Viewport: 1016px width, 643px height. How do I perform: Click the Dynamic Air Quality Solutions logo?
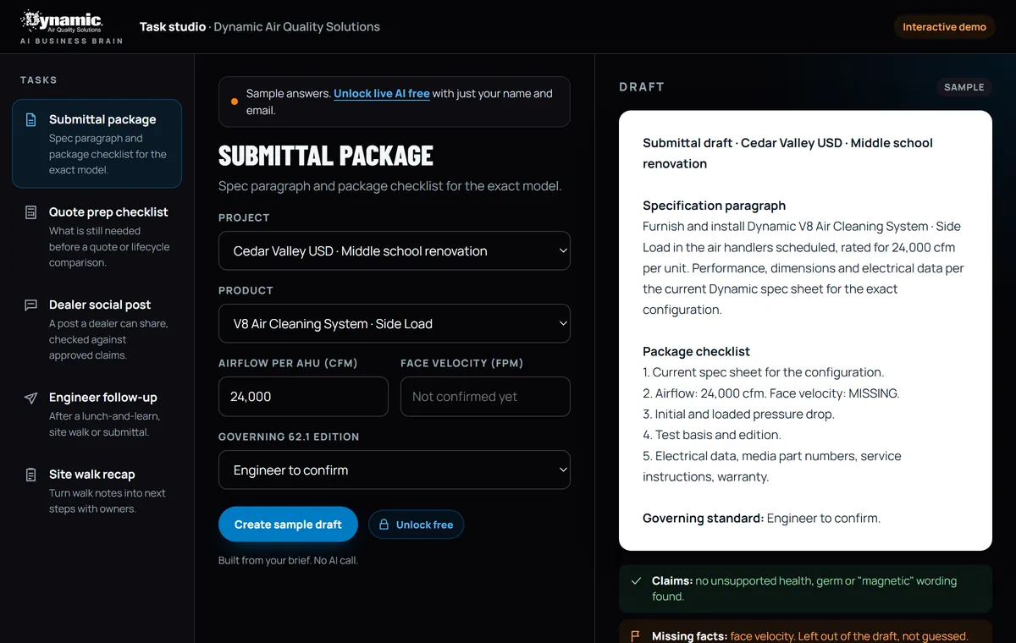[62, 21]
